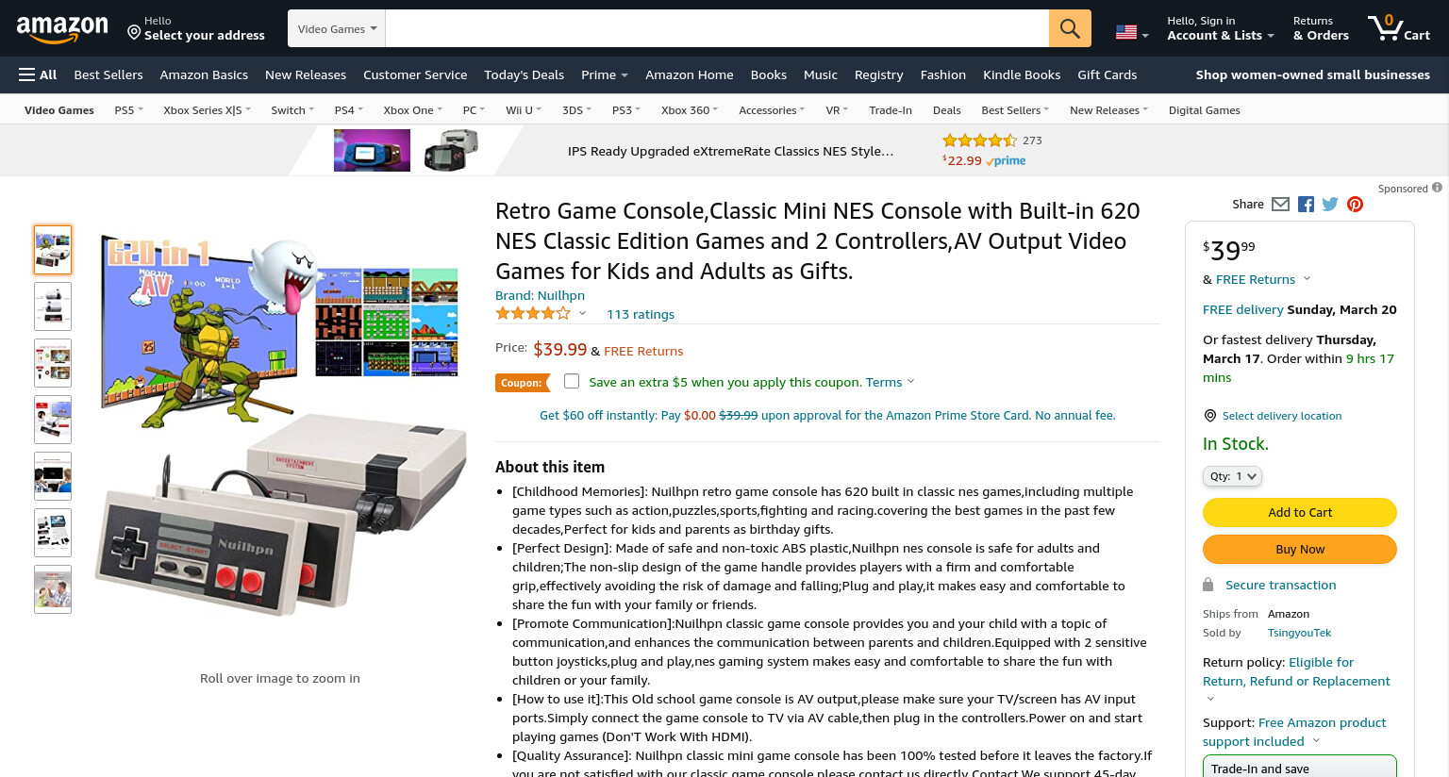Open the Video Games search category dropdown
Image resolution: width=1449 pixels, height=777 pixels.
[x=337, y=28]
